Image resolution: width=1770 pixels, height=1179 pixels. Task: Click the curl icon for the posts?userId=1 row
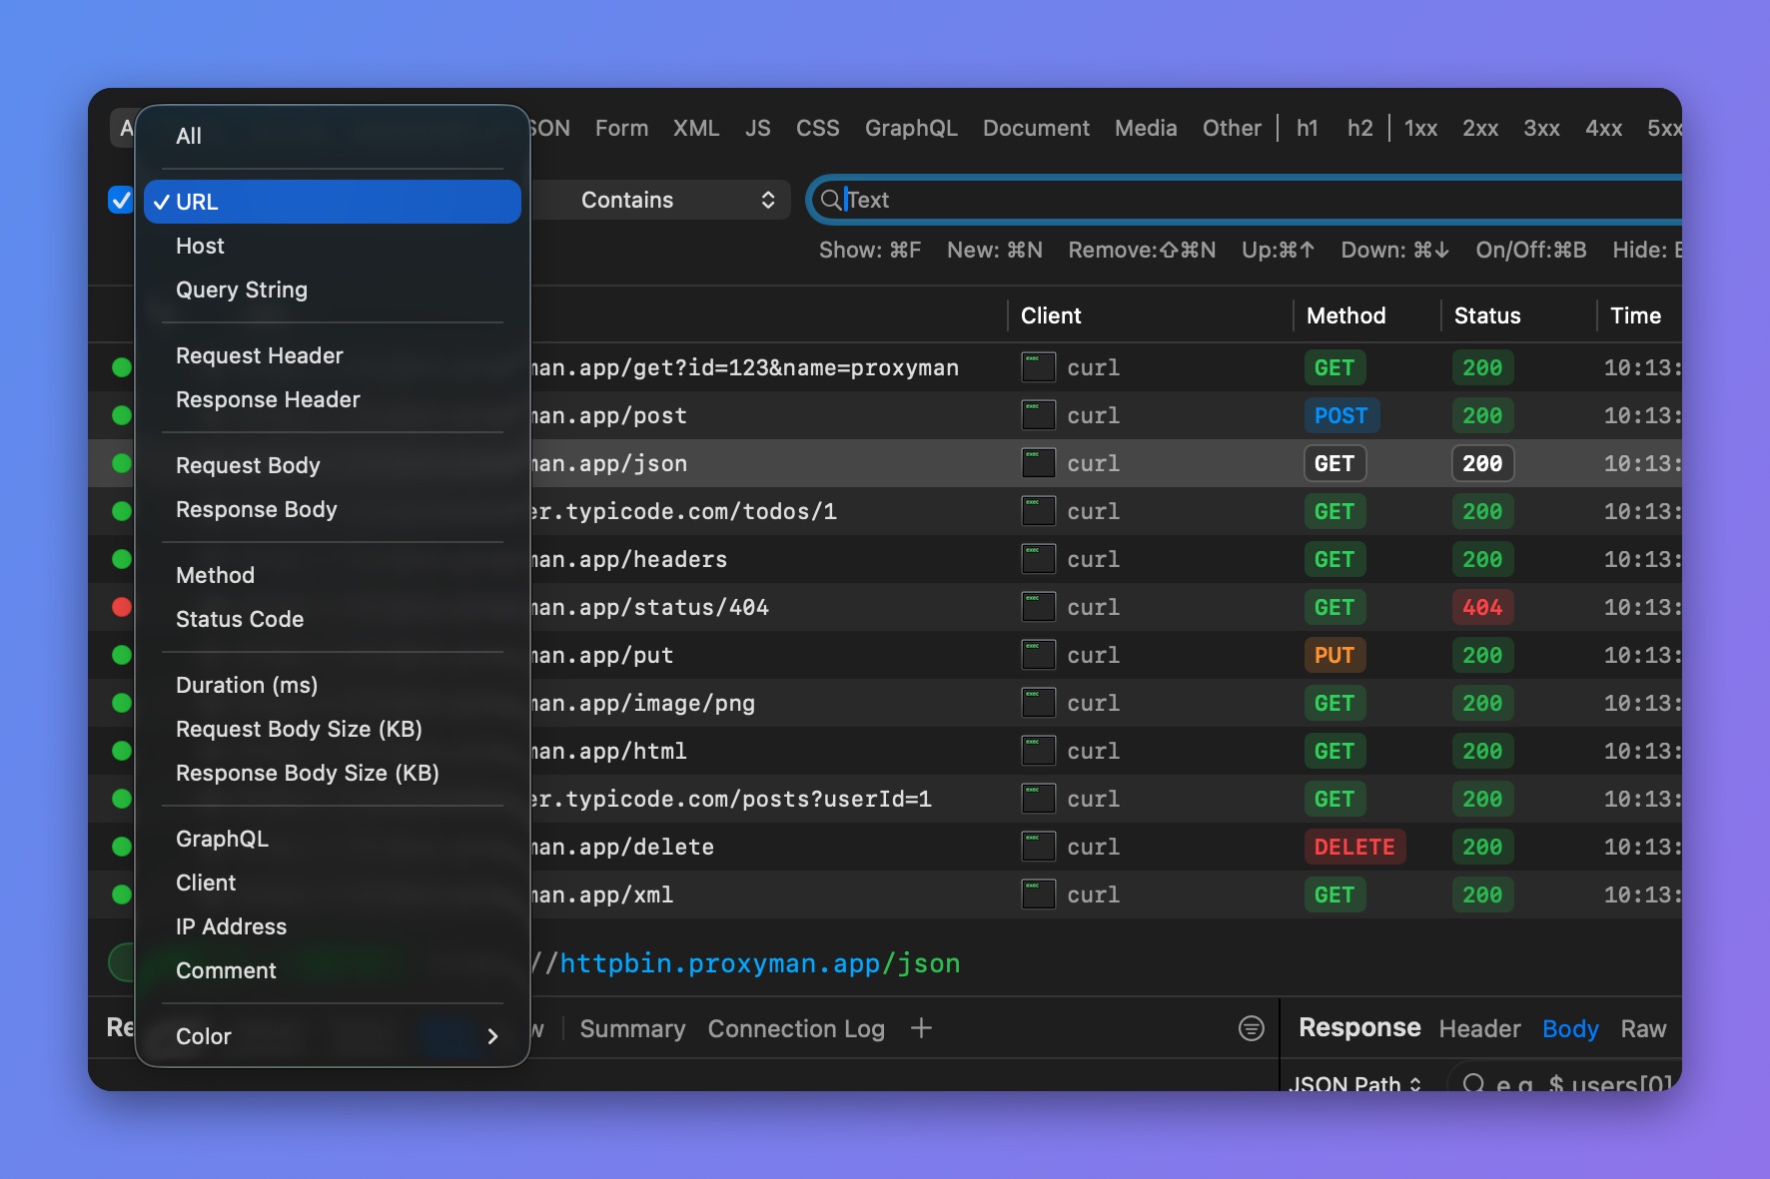[1038, 799]
